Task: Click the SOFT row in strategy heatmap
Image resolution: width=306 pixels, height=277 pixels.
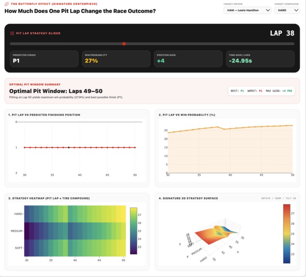Action: tap(75, 248)
